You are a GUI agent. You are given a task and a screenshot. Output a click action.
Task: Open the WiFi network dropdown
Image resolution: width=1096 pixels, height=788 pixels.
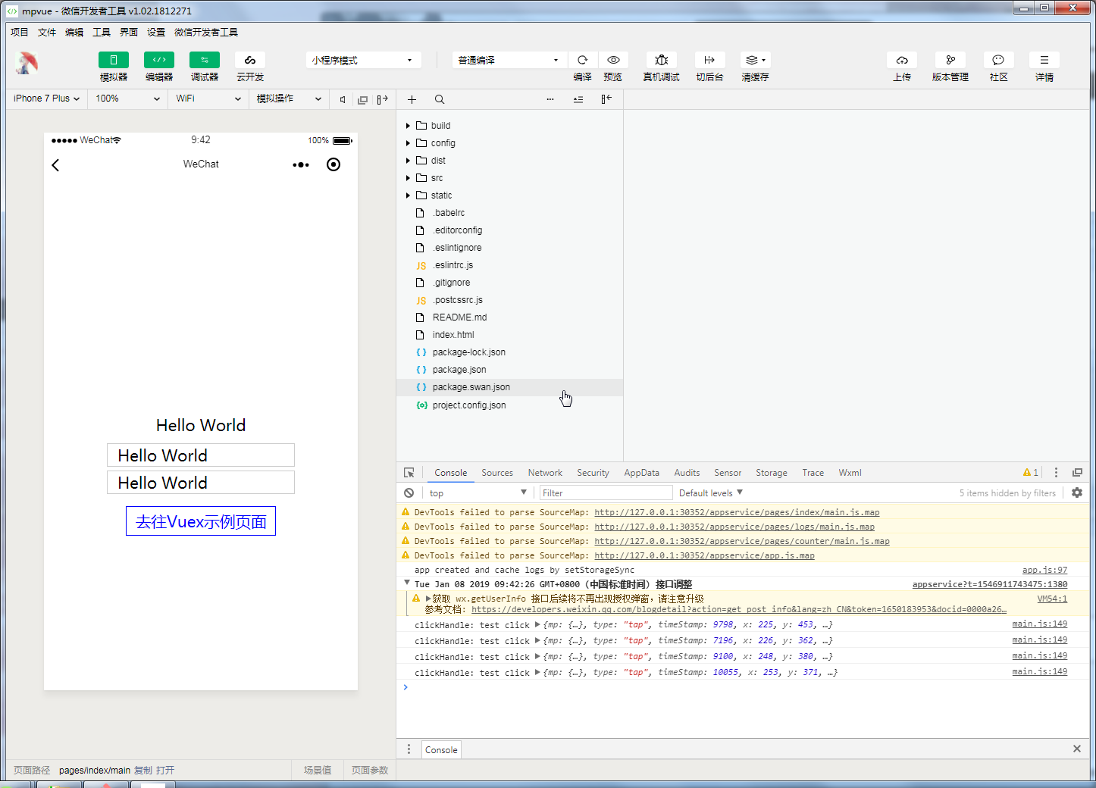click(208, 98)
